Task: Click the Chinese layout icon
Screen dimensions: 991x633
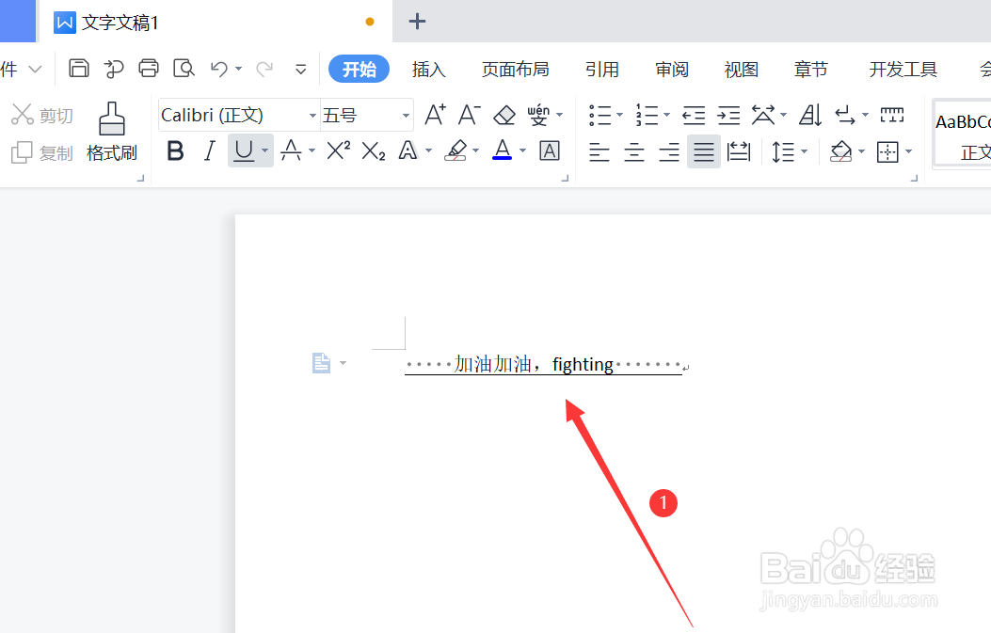Action: click(x=763, y=115)
